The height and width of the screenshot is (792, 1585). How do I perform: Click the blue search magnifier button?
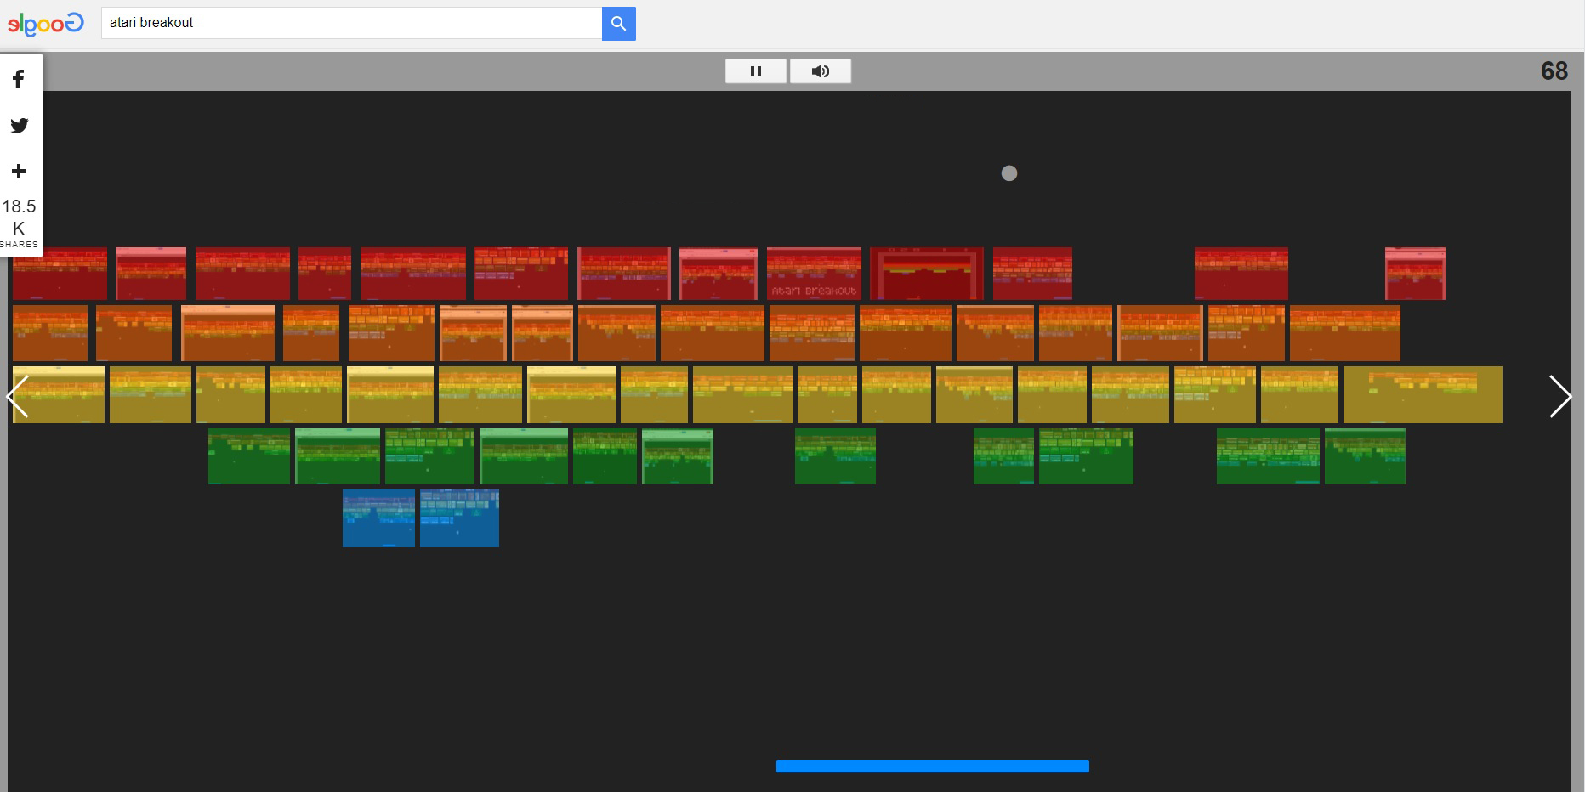click(618, 24)
